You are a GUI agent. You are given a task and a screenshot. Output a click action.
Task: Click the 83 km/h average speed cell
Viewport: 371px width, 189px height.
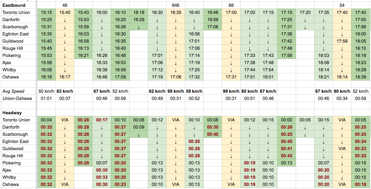pos(65,91)
